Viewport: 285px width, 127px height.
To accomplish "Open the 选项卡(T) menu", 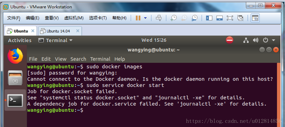I will coord(98,18).
